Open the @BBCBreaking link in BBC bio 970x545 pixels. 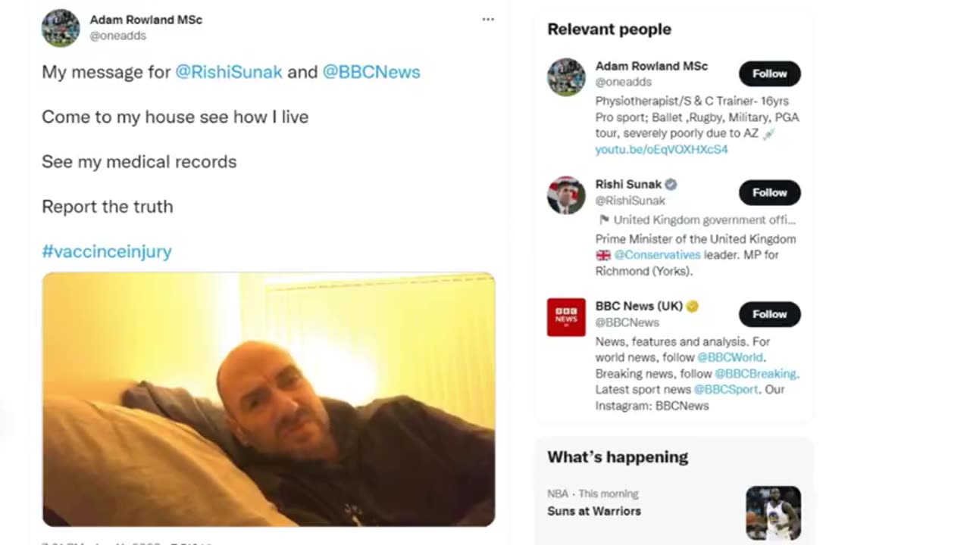756,373
